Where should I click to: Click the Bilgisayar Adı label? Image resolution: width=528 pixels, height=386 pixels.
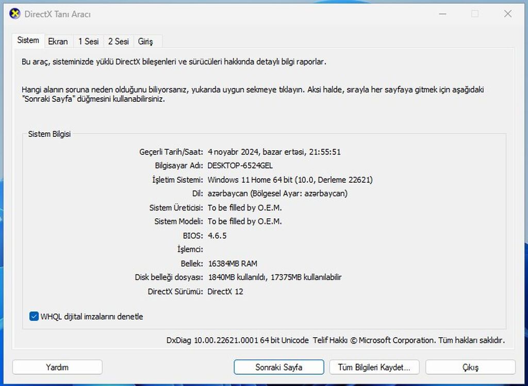click(x=179, y=166)
